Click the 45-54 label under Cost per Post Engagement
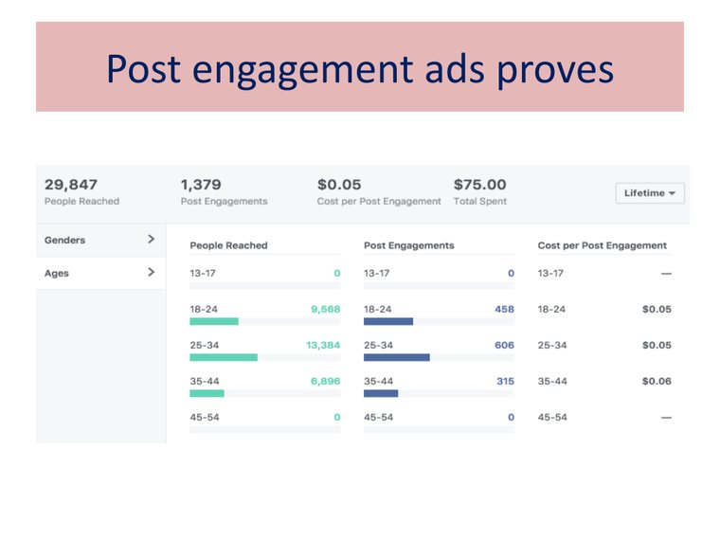Screen dimensions: 720x540 pos(552,418)
